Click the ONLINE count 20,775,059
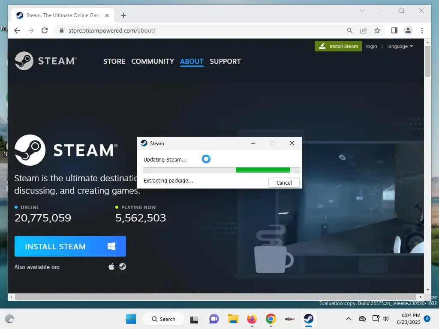Screen dimensions: 439x329 42,218
